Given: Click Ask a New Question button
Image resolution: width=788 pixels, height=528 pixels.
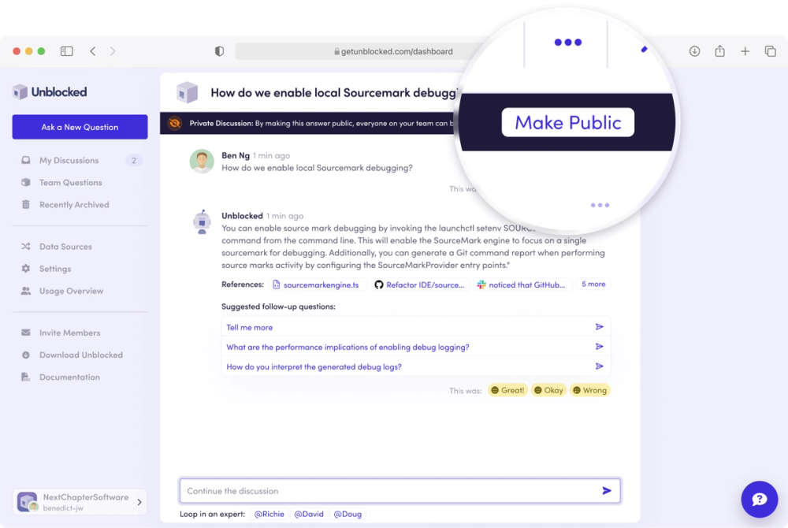Looking at the screenshot, I should 80,127.
